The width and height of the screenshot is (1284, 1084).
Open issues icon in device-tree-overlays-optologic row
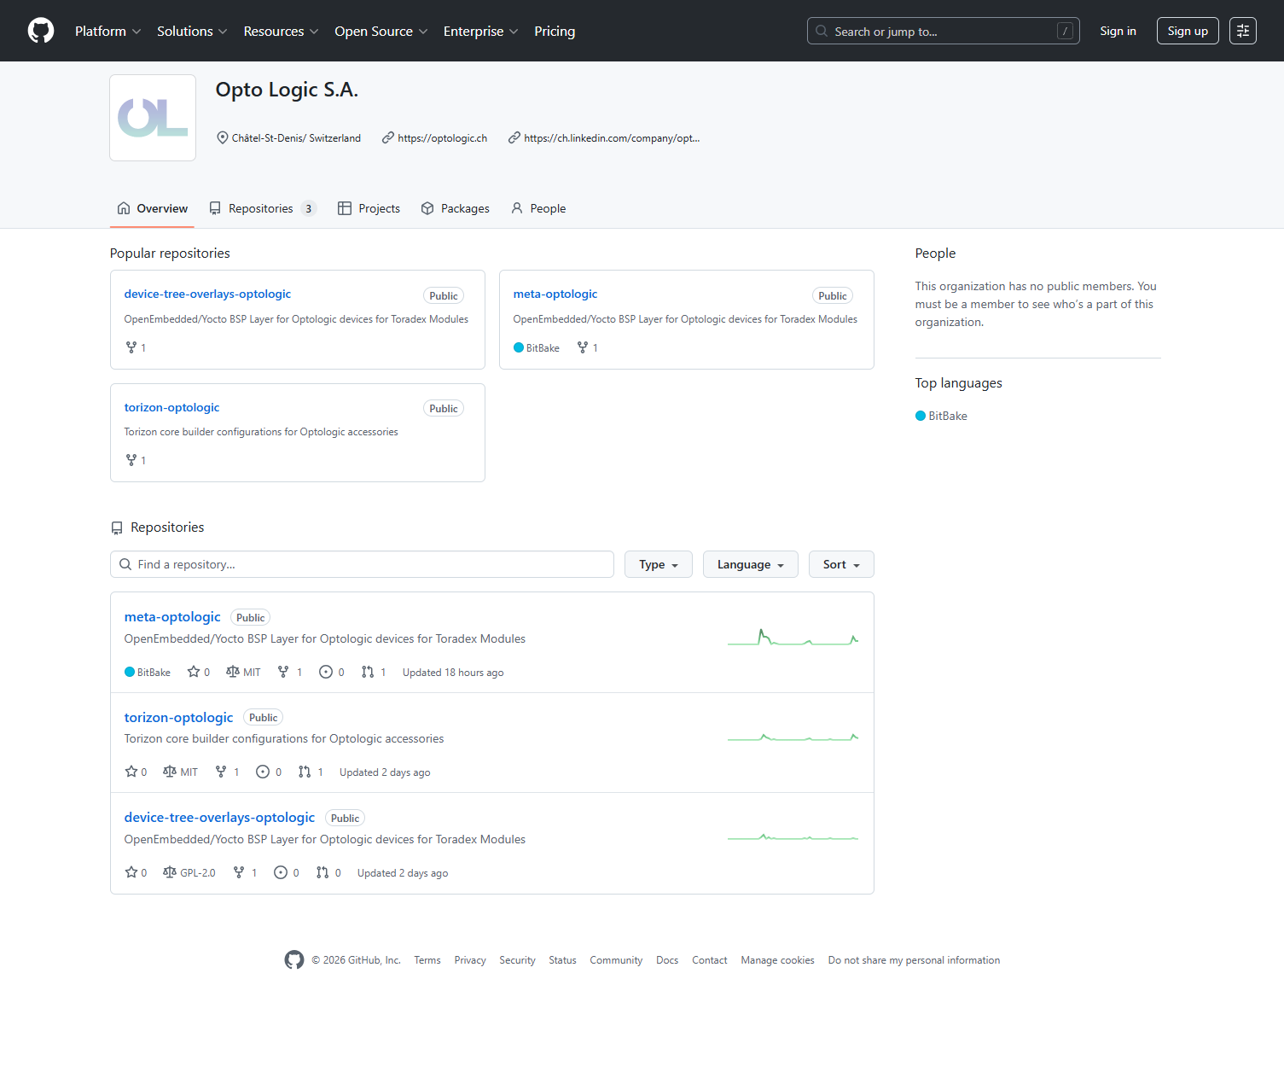tap(281, 872)
